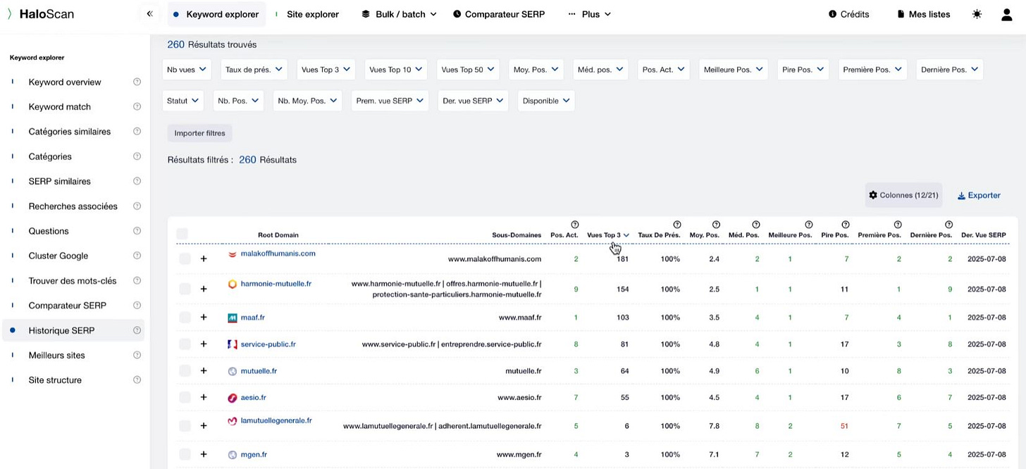Screen dimensions: 1026x469
Task: Sort by the Der. Vue SERP column header
Action: click(x=984, y=235)
